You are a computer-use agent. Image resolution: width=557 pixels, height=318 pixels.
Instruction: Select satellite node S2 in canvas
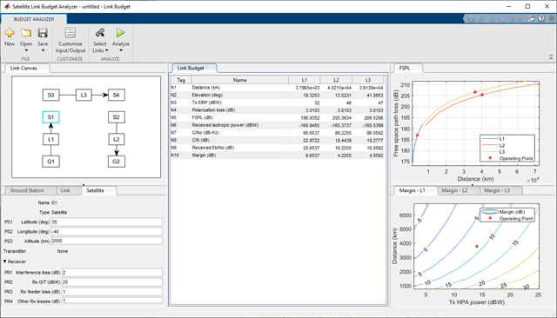click(116, 117)
